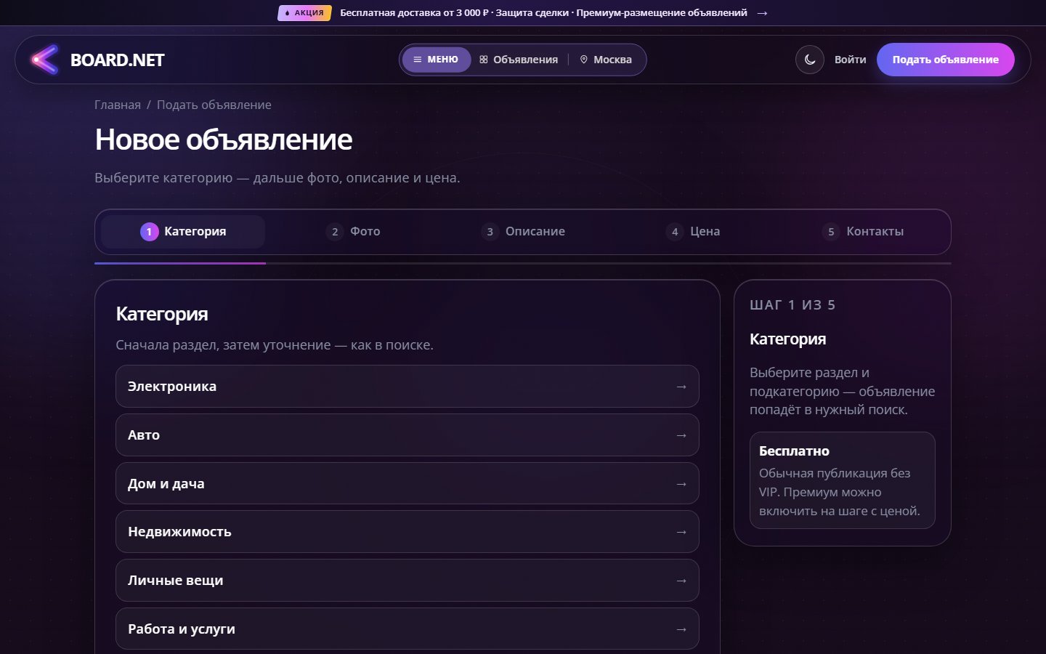Expand the Электроника category arrow

coord(681,387)
